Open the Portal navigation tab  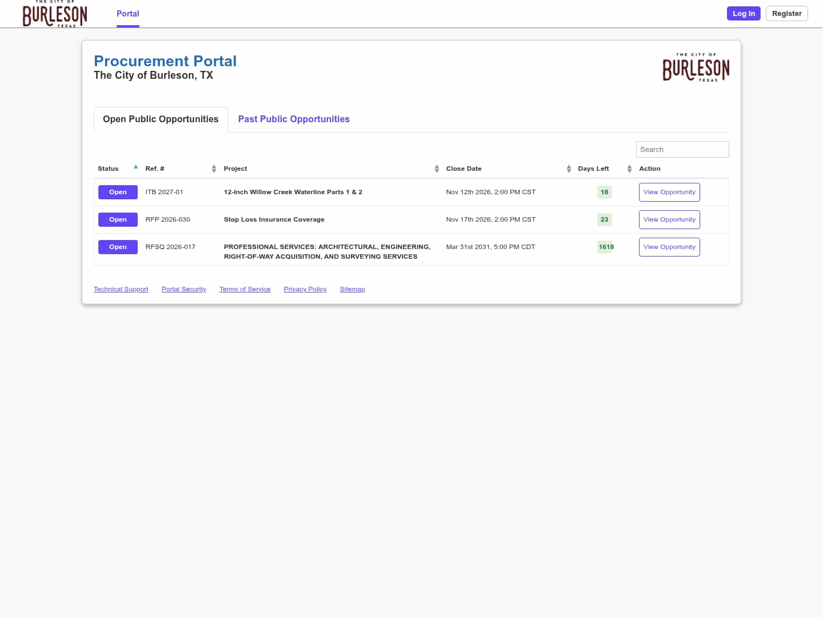(x=128, y=14)
